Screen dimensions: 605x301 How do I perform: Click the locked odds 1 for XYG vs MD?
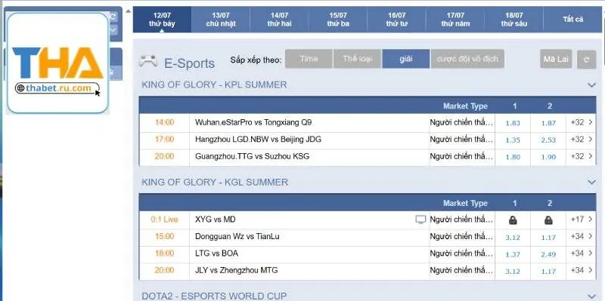pos(513,220)
